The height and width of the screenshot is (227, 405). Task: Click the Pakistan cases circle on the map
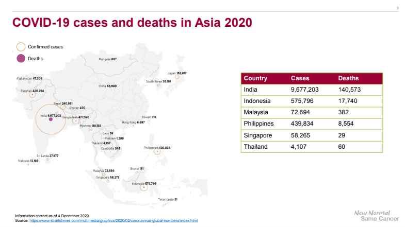(x=33, y=95)
